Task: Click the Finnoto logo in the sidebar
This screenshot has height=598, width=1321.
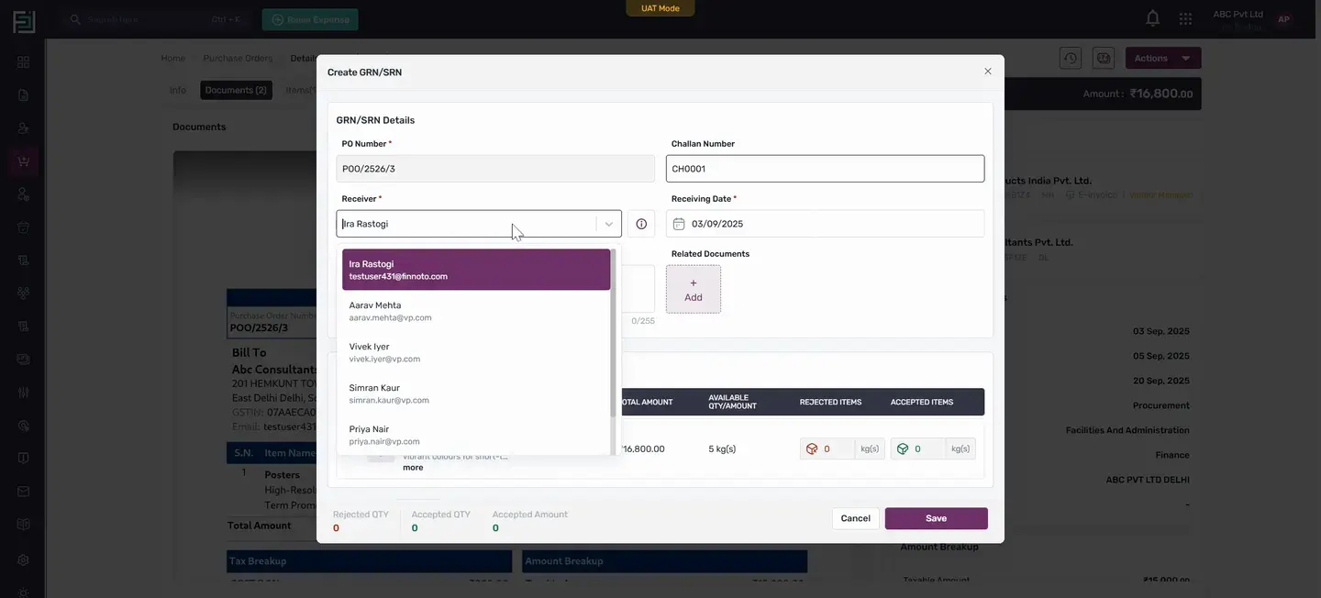Action: point(23,21)
